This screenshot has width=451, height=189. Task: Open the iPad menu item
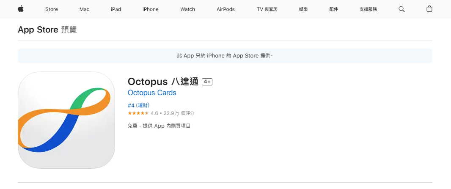(116, 9)
